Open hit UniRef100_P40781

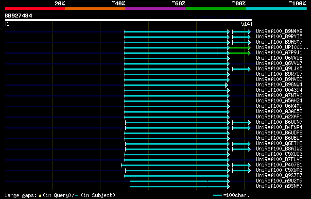point(279,165)
